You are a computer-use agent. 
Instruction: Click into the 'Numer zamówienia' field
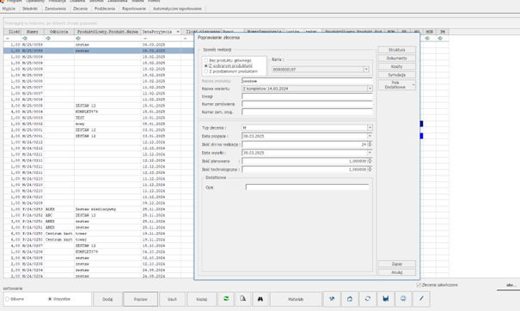click(x=307, y=104)
